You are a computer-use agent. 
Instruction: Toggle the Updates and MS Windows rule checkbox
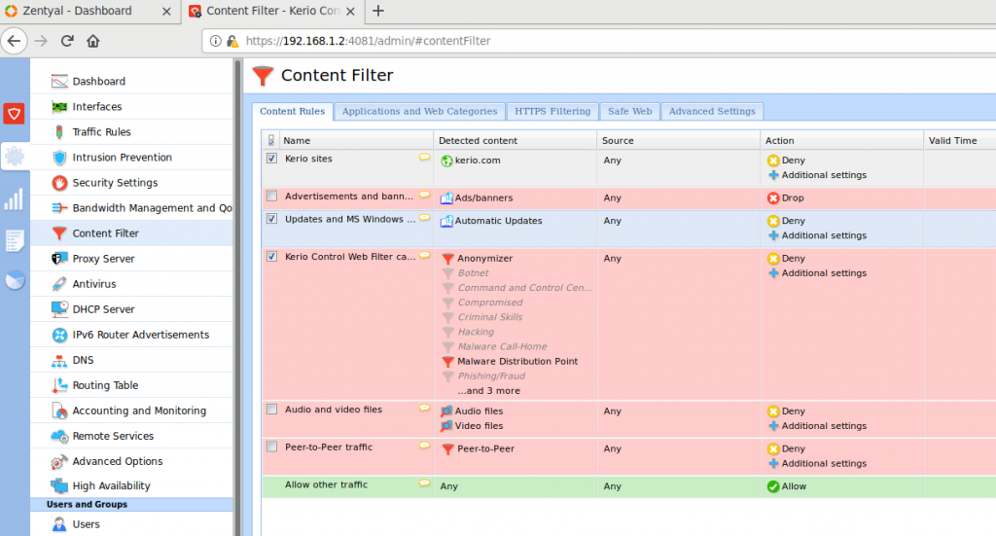(272, 219)
